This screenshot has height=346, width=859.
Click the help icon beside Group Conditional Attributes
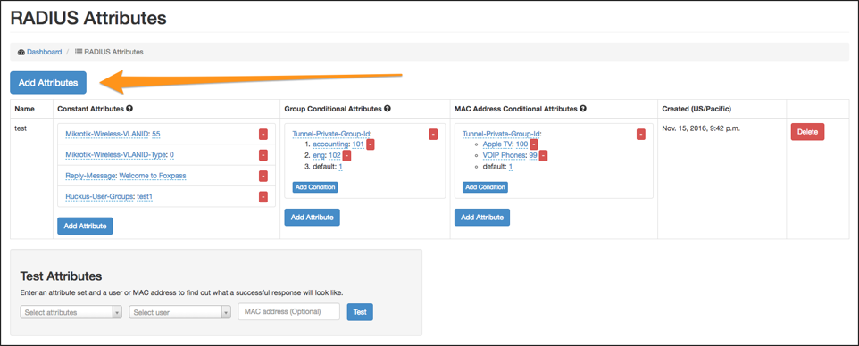pyautogui.click(x=388, y=109)
